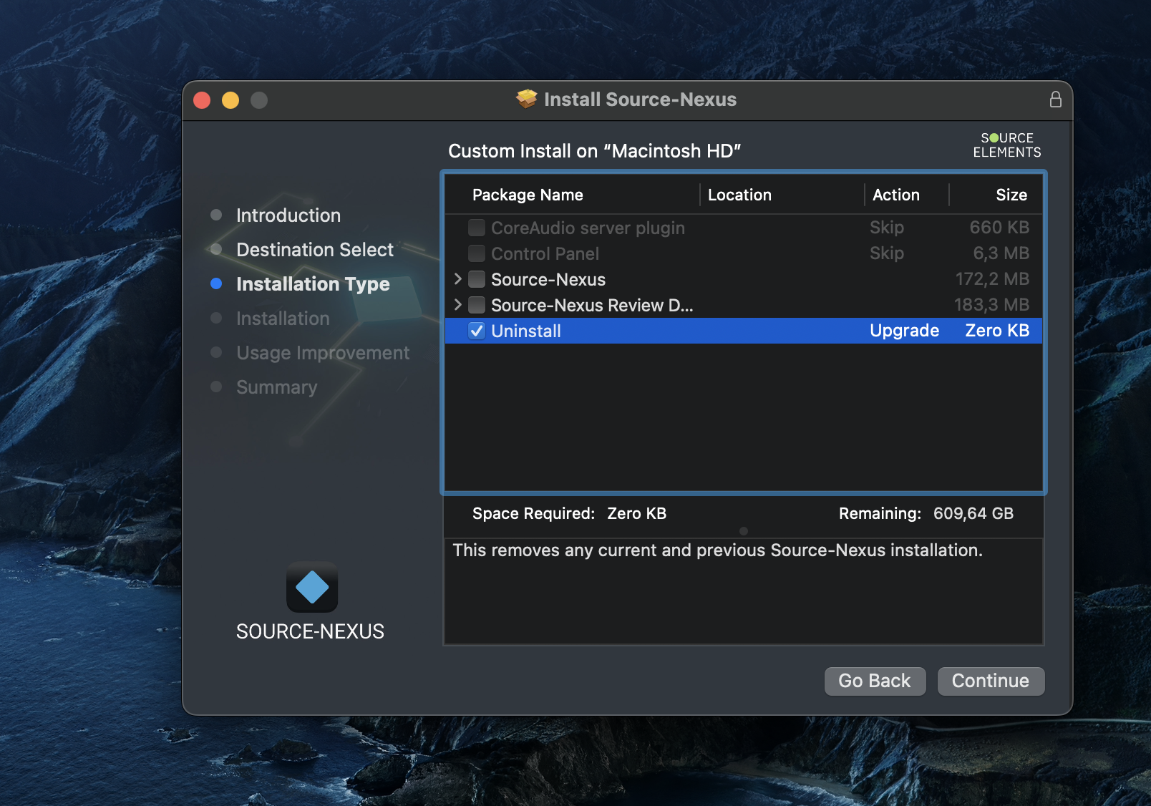Click the Size column header
The image size is (1151, 806).
coord(1011,195)
